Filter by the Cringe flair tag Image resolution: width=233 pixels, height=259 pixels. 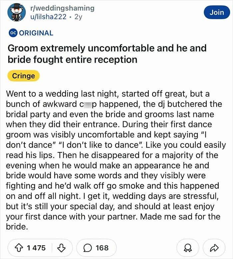click(23, 76)
